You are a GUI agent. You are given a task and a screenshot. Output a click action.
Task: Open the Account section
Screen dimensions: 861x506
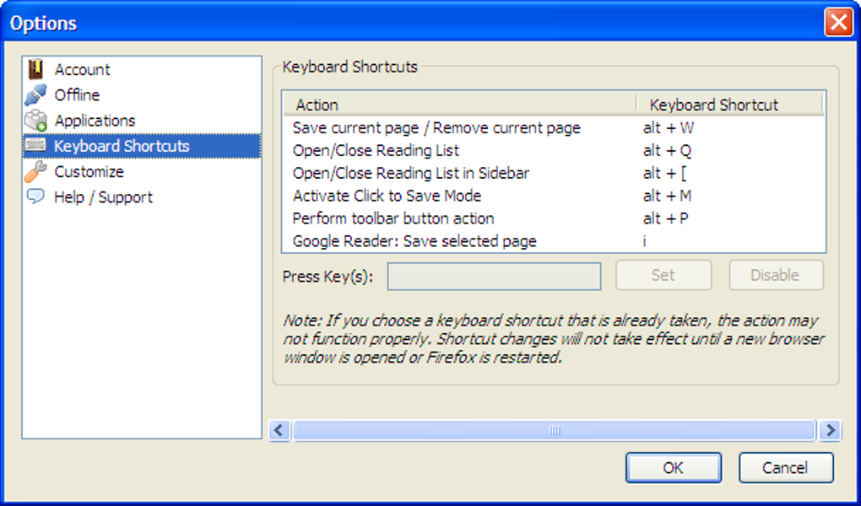pyautogui.click(x=142, y=69)
